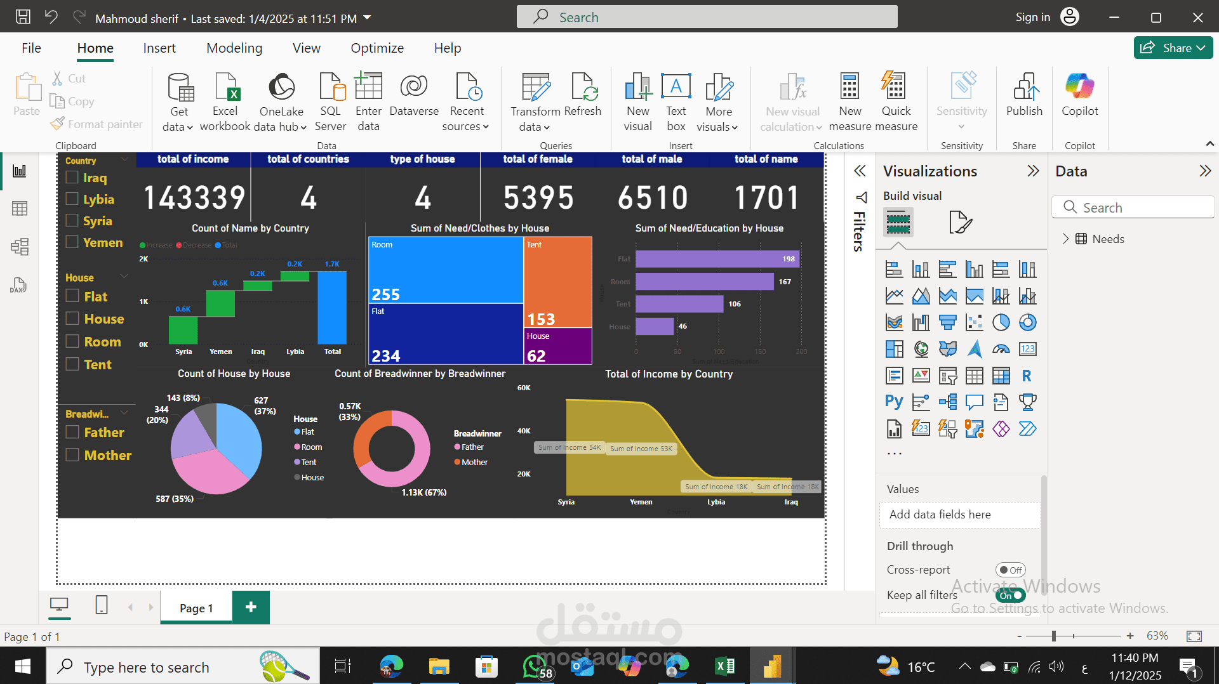Select the gauge visual type

(x=1001, y=349)
